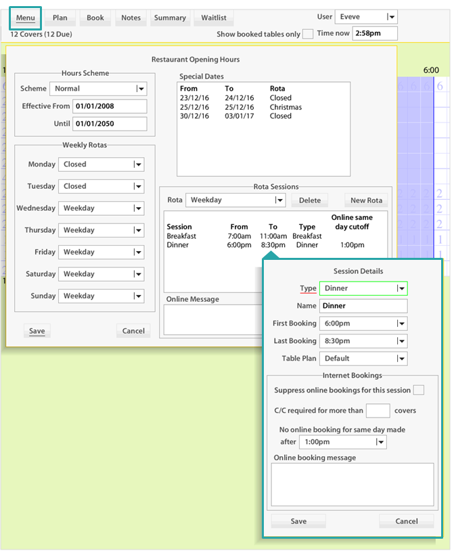454x557 pixels.
Task: Open the Rota dropdown set to Weekday
Action: (235, 200)
